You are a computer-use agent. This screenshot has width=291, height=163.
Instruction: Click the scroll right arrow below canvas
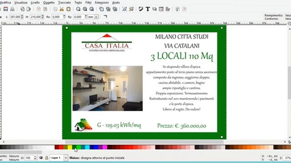click(285, 142)
